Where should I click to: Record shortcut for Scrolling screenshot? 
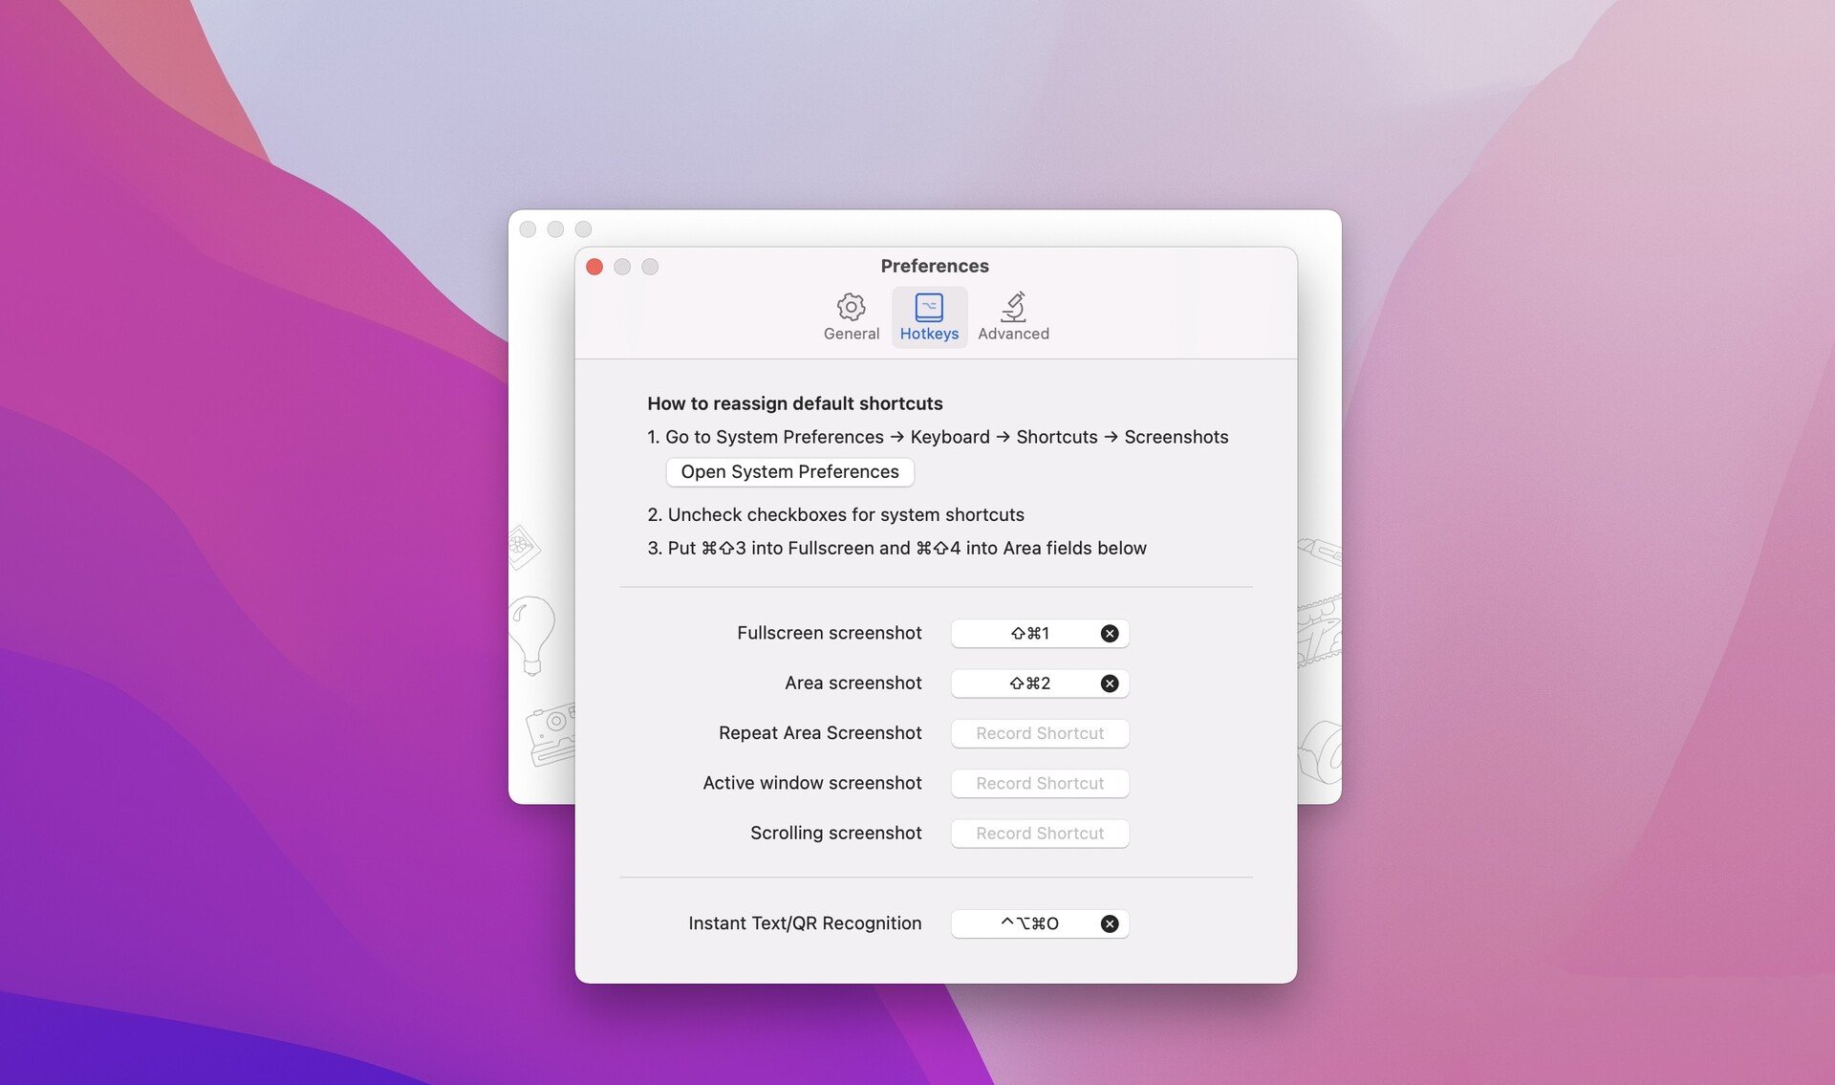click(x=1040, y=834)
